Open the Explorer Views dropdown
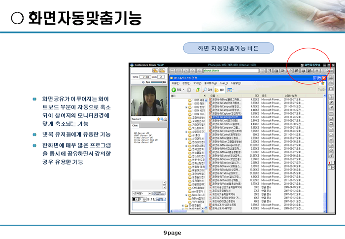This screenshot has width=345, height=239. click(230, 90)
